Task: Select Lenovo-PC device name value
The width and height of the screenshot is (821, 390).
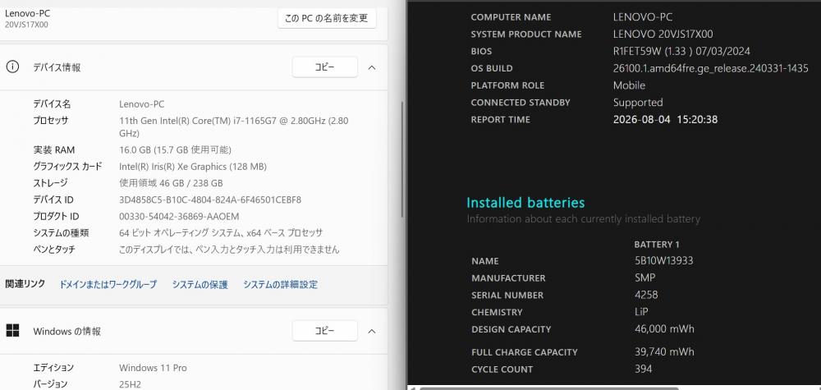Action: click(141, 104)
